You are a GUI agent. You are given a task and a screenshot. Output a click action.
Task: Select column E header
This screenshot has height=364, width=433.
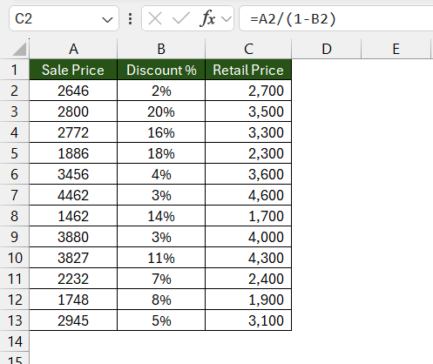[396, 49]
